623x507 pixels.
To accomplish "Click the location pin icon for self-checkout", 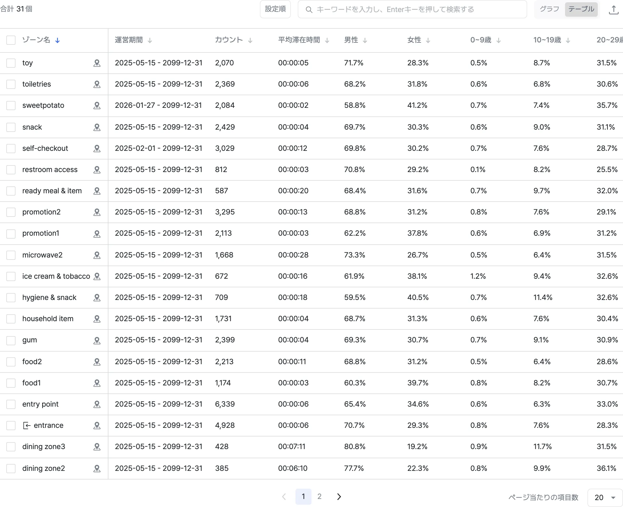I will pyautogui.click(x=97, y=148).
